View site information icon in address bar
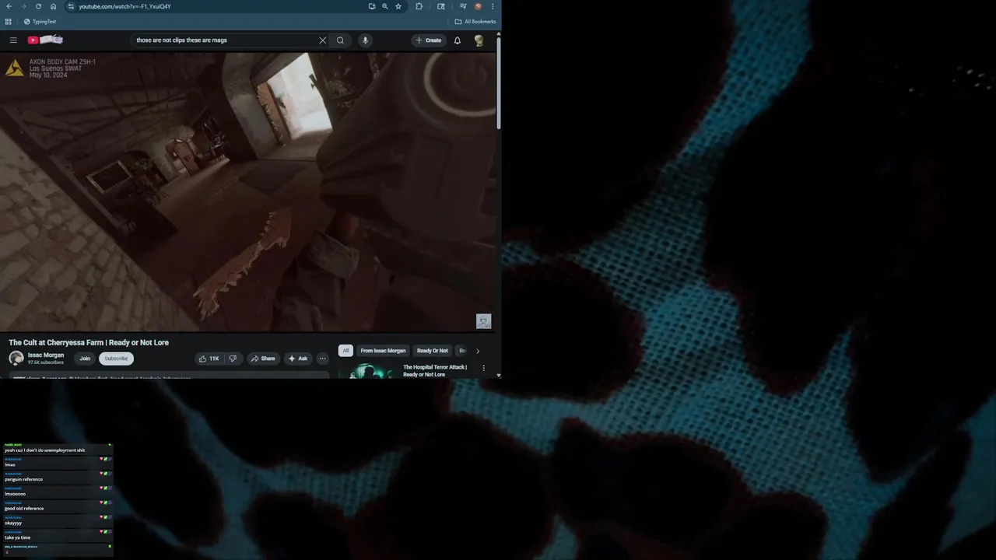 (70, 6)
